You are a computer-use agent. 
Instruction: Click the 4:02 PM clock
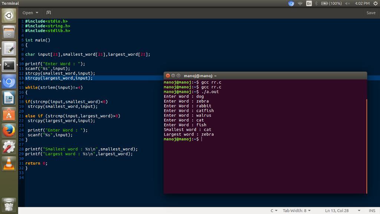click(x=362, y=3)
